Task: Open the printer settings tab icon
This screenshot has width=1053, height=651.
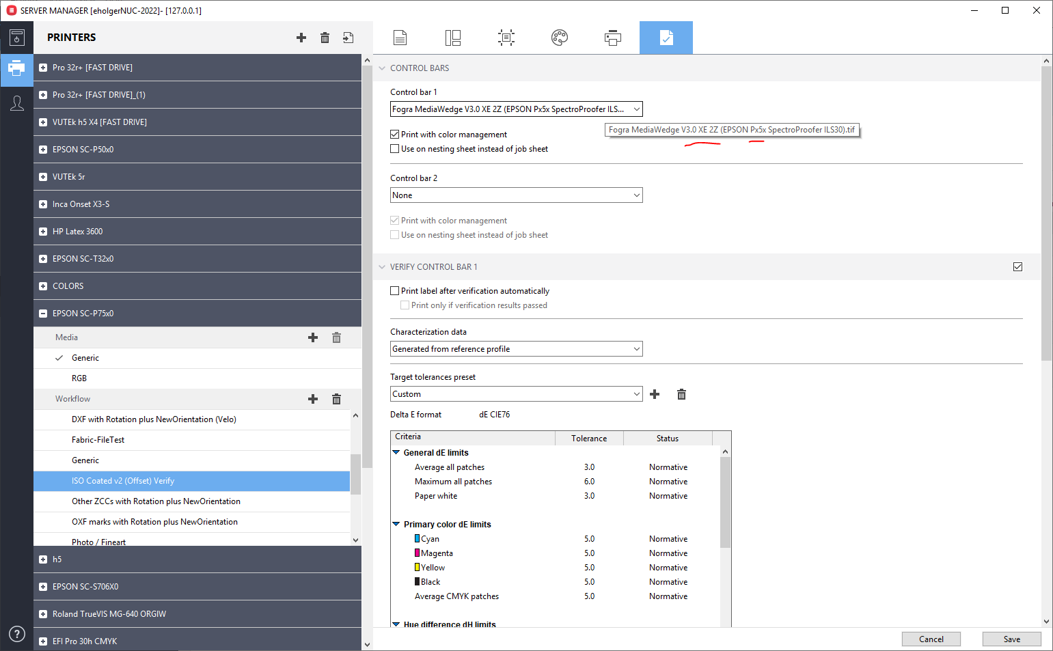Action: pyautogui.click(x=613, y=38)
